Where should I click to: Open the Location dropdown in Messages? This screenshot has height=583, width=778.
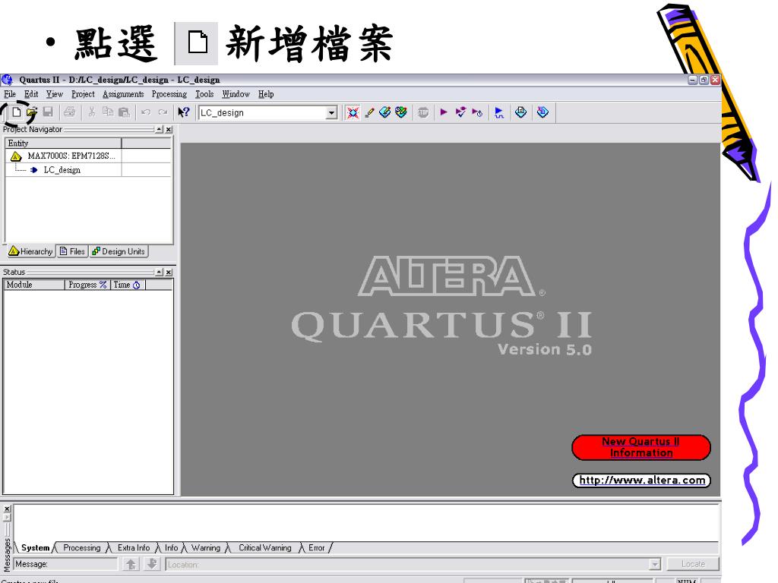click(x=655, y=564)
